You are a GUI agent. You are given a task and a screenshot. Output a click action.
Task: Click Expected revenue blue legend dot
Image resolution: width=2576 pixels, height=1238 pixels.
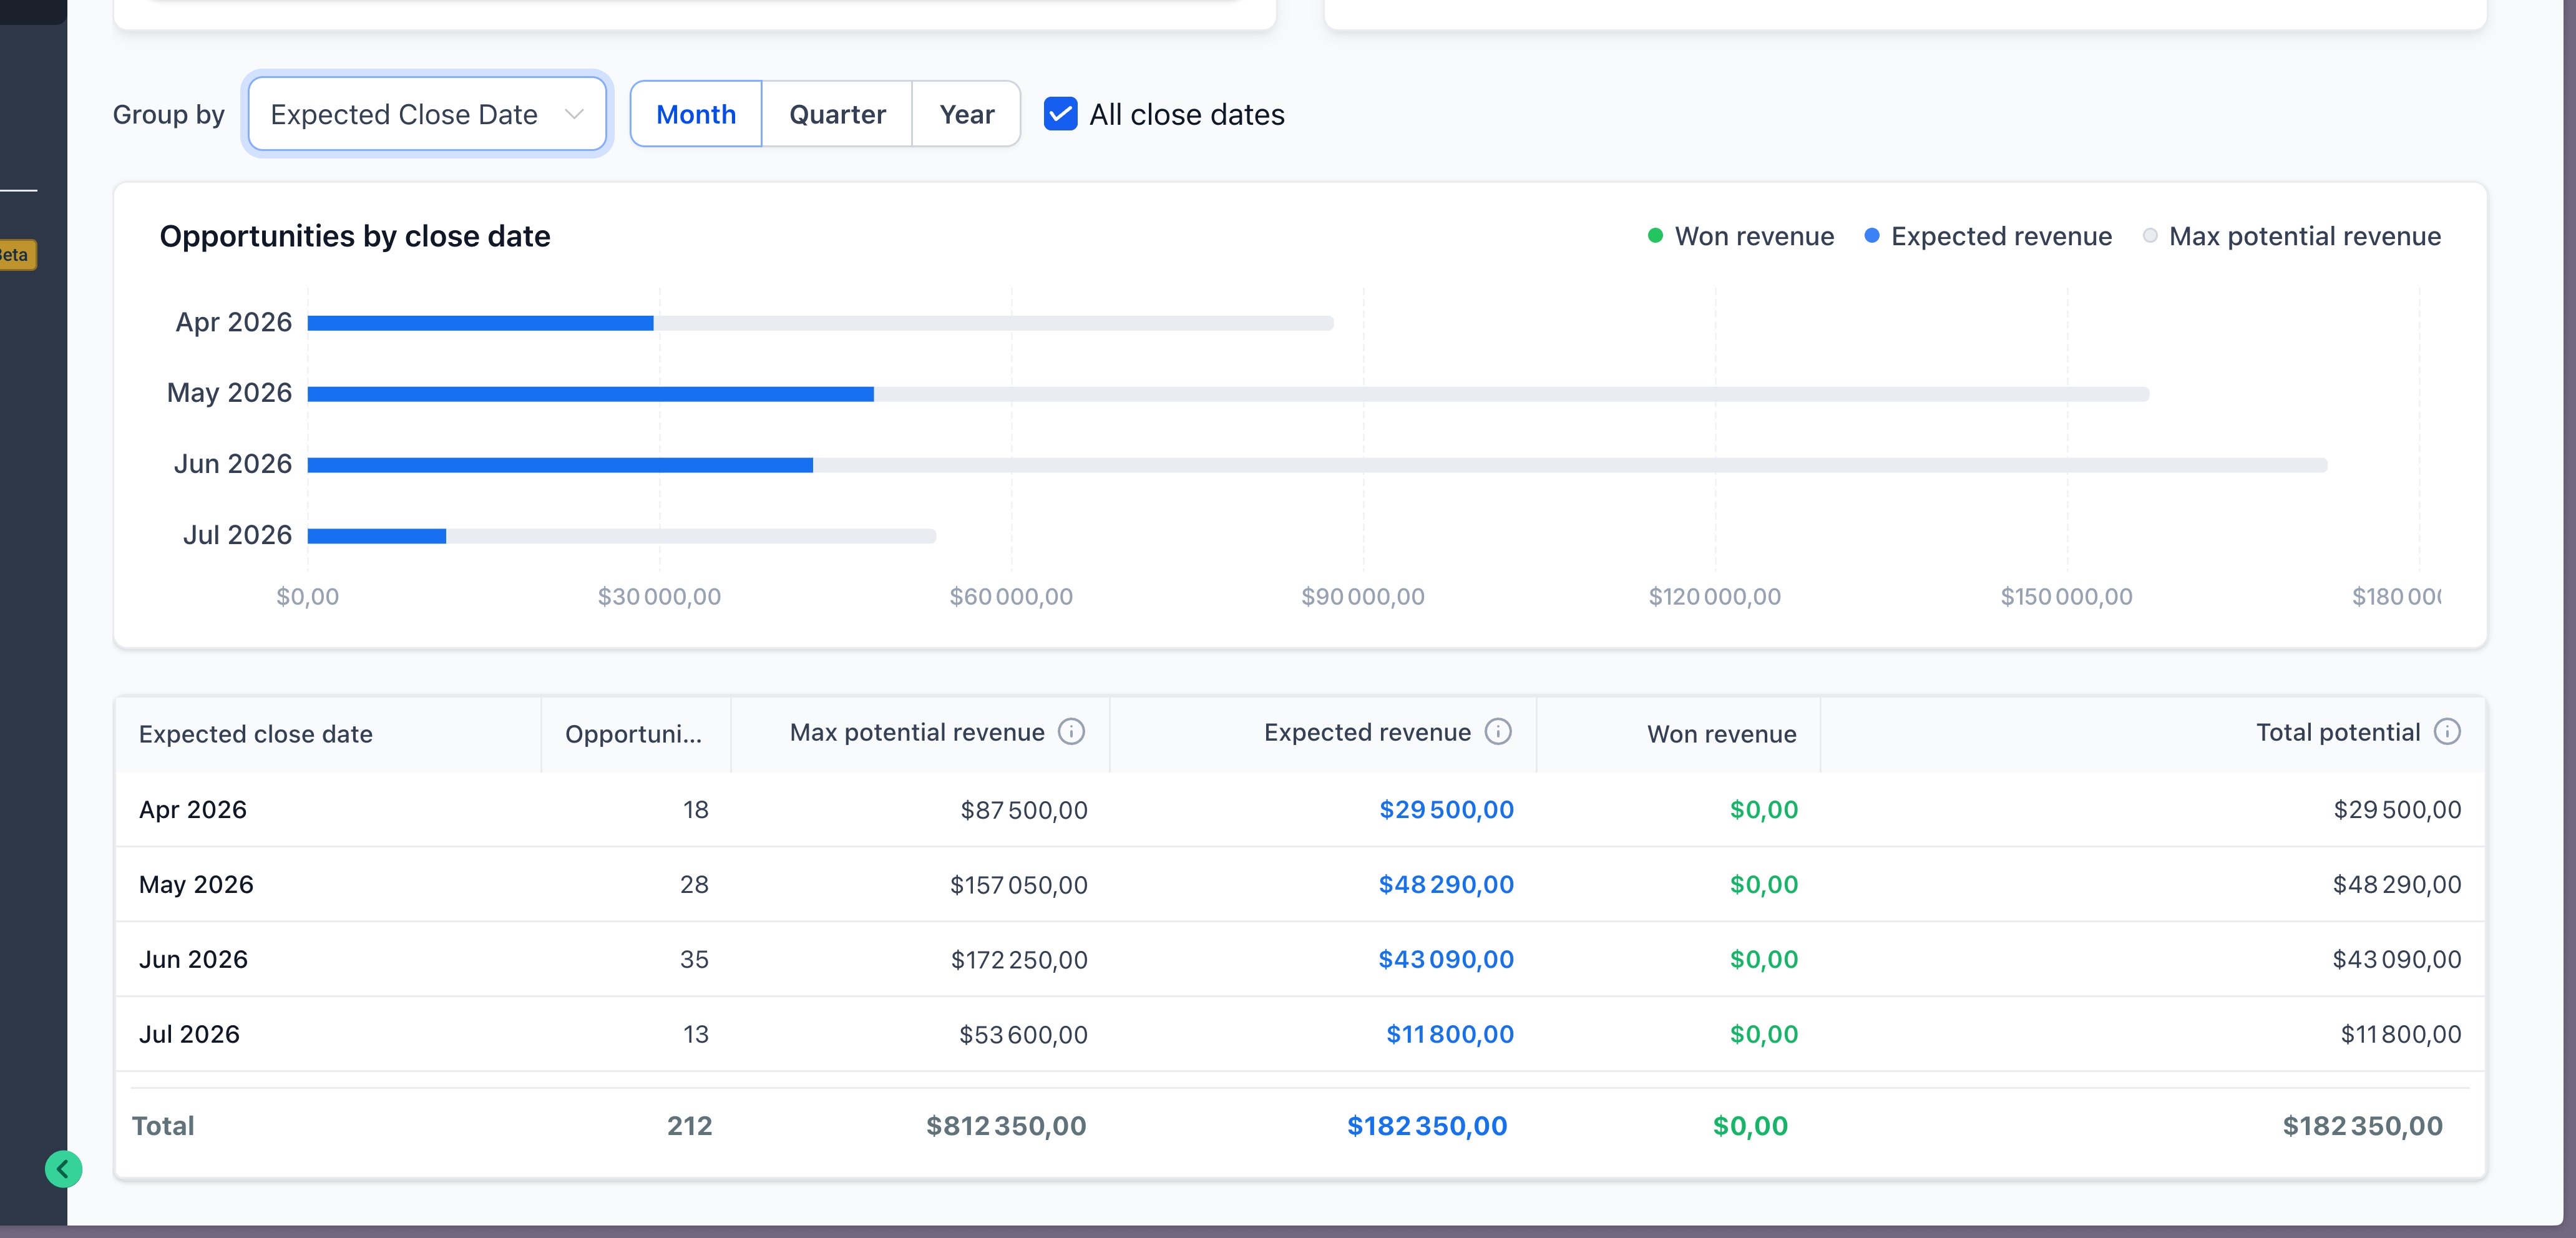point(1871,236)
